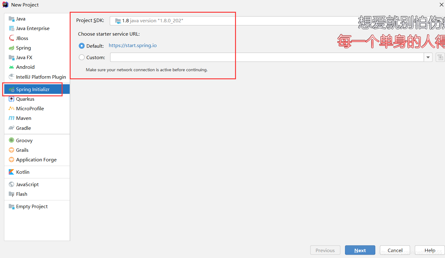Click the Java project type icon
Screen dimensions: 445x258
coord(11,19)
